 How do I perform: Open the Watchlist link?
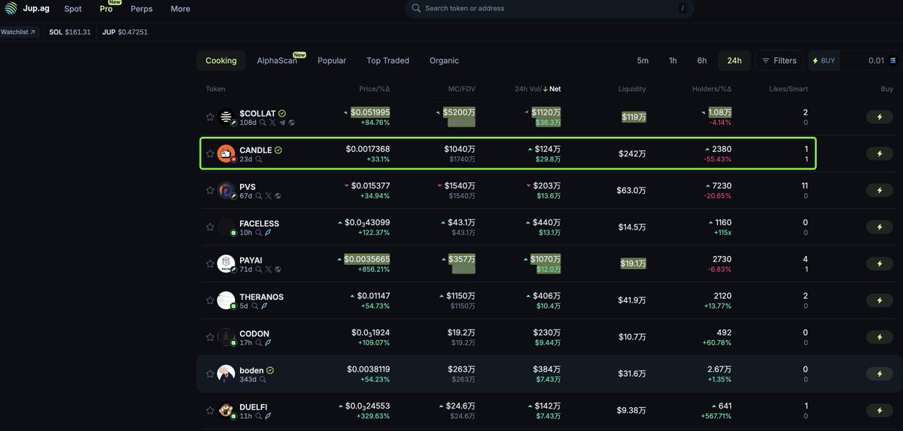click(x=18, y=32)
